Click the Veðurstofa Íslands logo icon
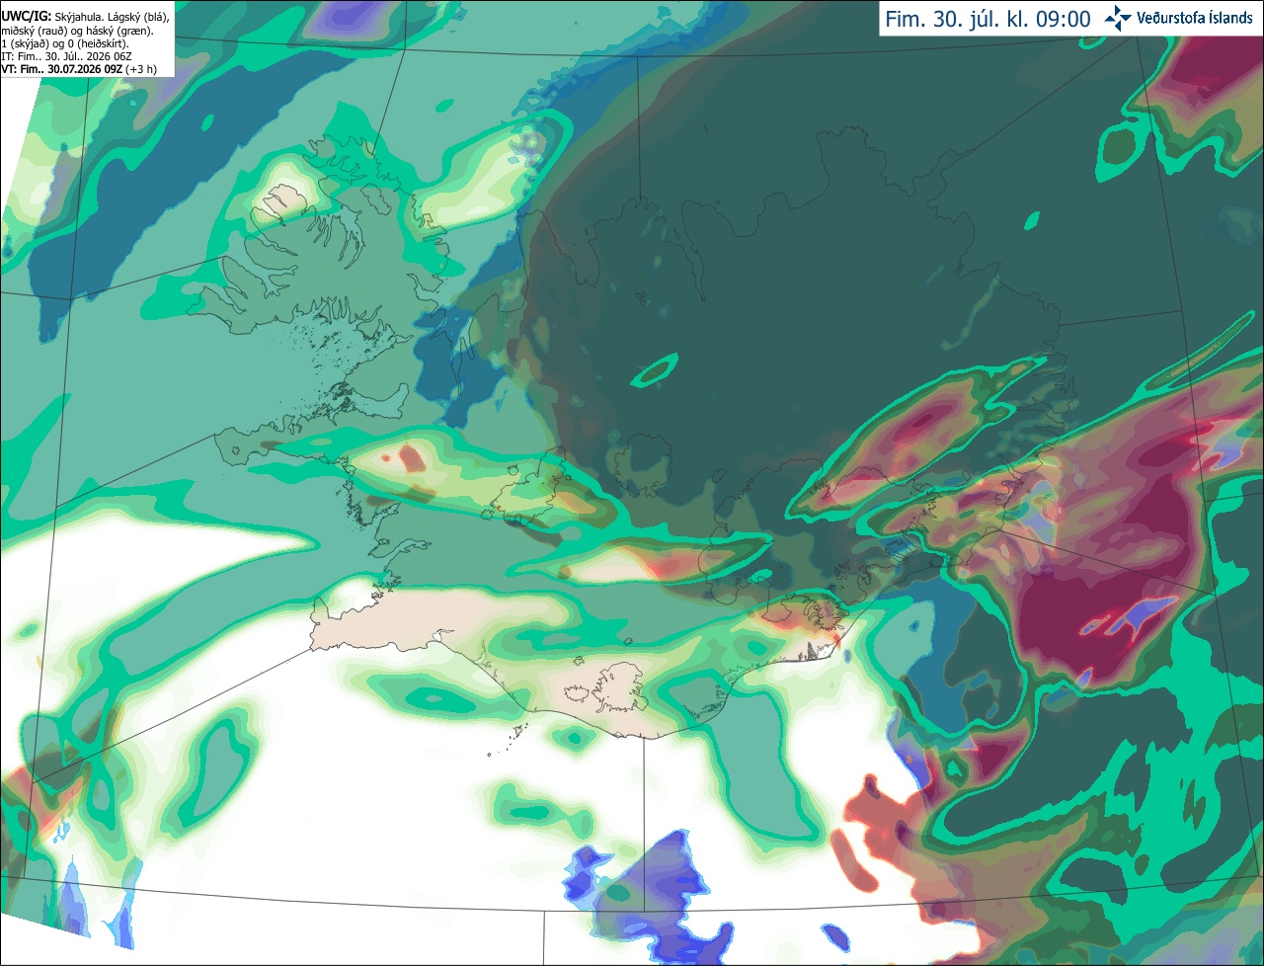 (x=1118, y=18)
